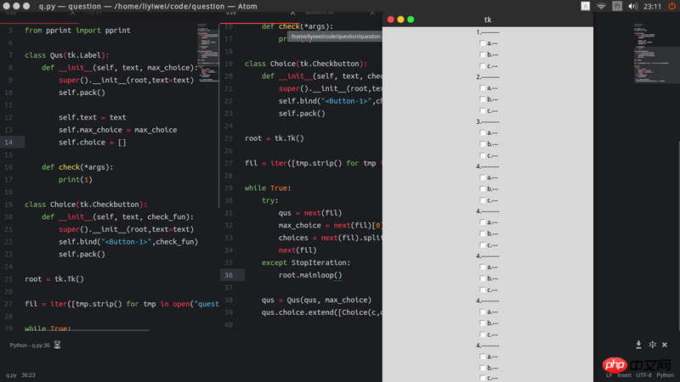
Task: Open the keyboard input method indicator
Action: pos(617,6)
